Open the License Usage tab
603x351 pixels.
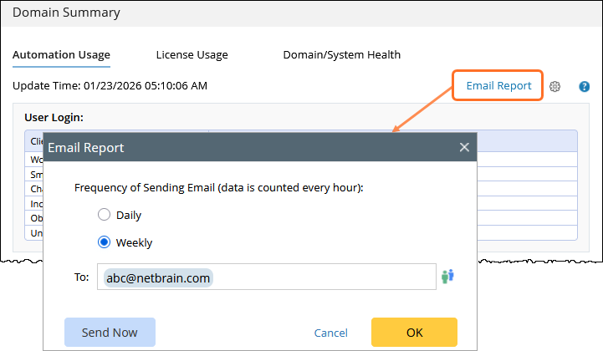click(192, 55)
